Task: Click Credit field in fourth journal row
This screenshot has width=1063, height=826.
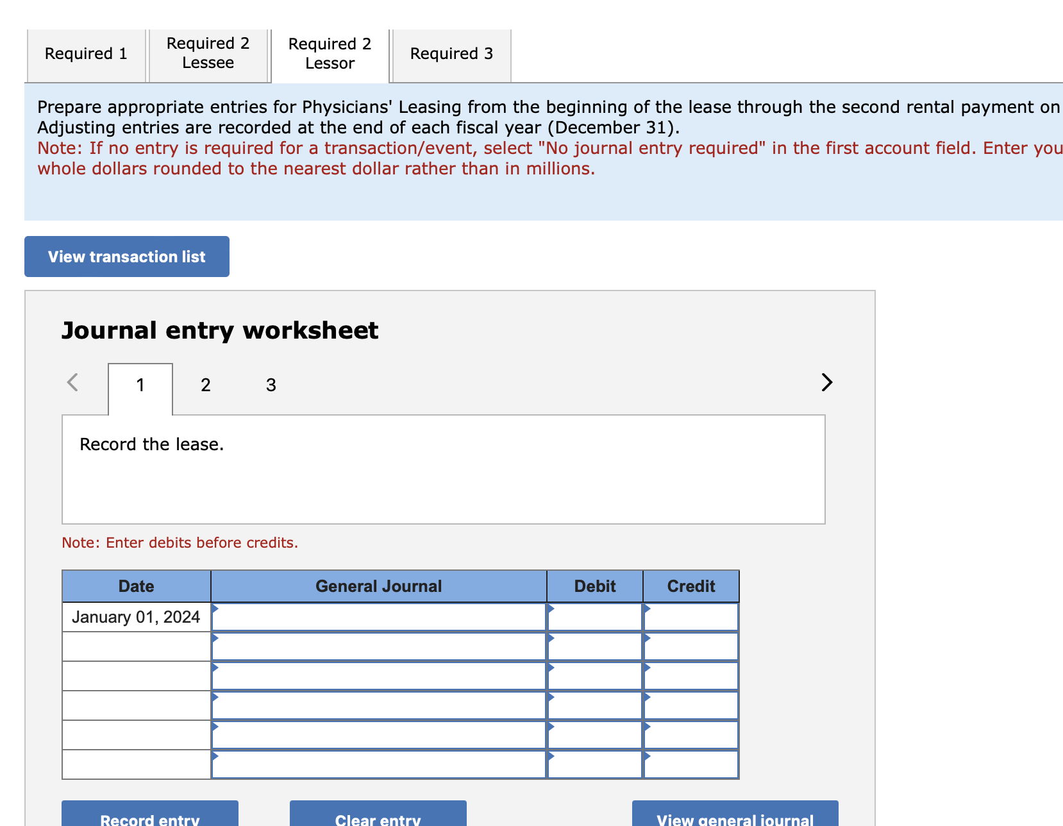Action: point(691,706)
